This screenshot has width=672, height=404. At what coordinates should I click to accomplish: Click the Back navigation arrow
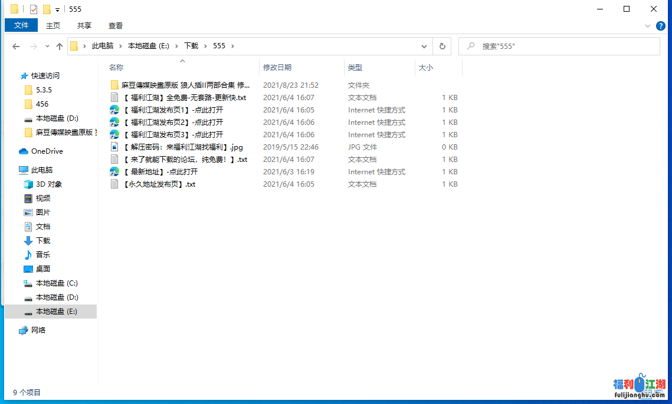pos(16,46)
